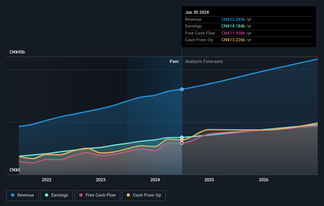Image resolution: width=324 pixels, height=206 pixels.
Task: Click the CN¥14.184b earnings value
Action: pos(233,26)
